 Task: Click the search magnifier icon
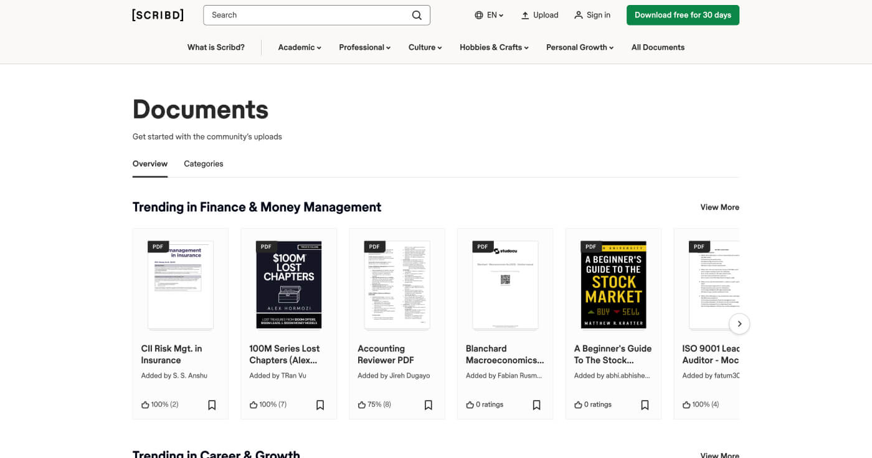[416, 14]
